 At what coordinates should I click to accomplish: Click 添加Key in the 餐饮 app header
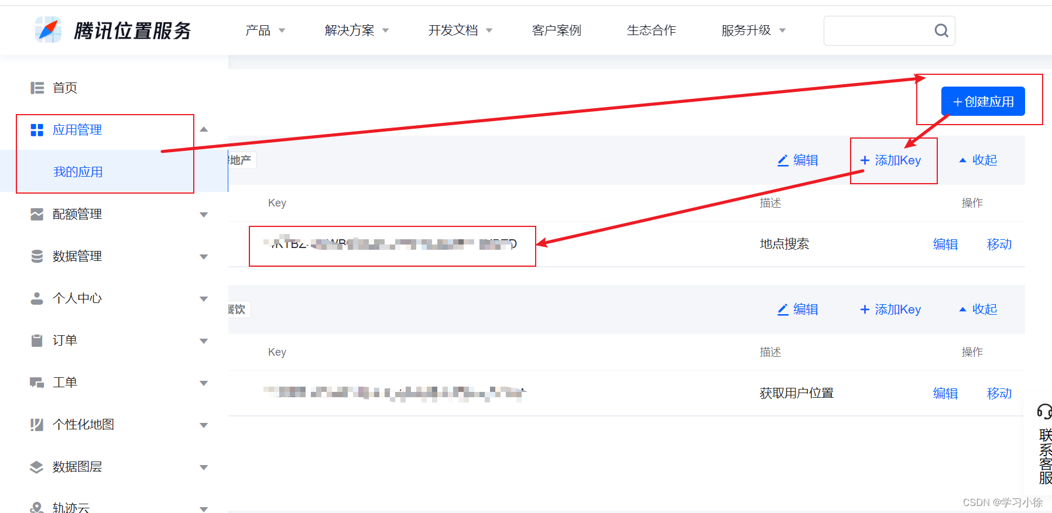click(890, 309)
